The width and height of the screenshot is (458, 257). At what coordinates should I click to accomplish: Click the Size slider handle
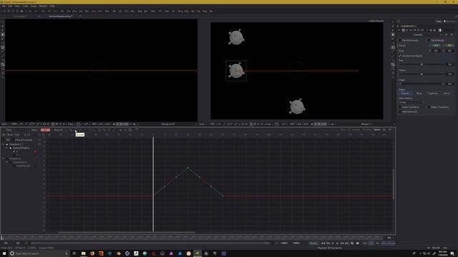click(422, 64)
